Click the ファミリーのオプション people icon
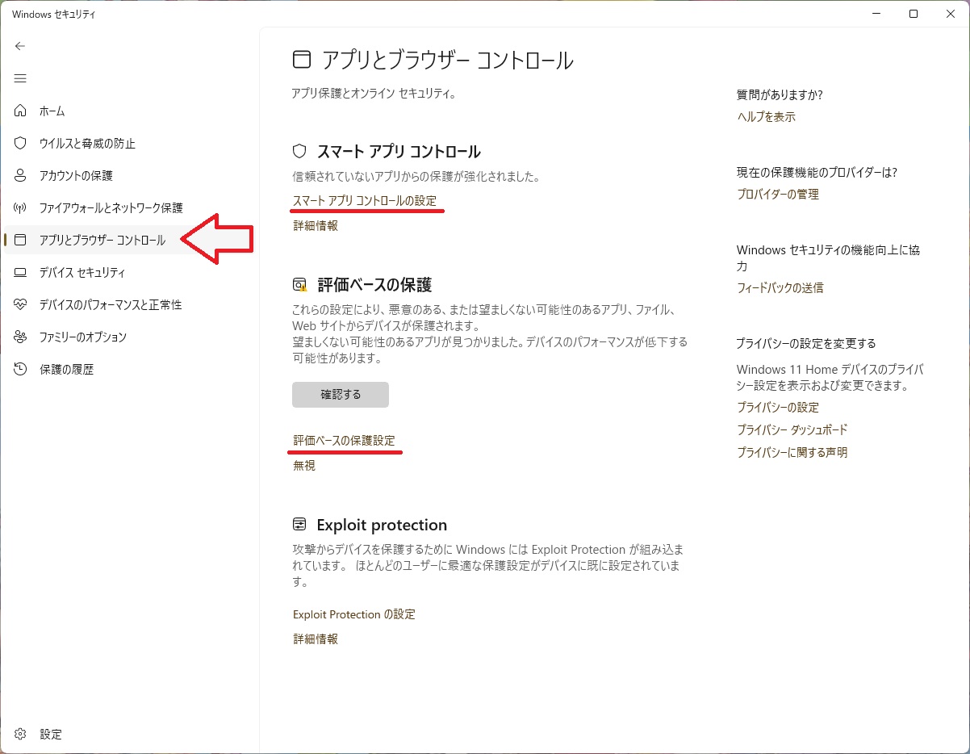This screenshot has height=754, width=970. (x=21, y=337)
